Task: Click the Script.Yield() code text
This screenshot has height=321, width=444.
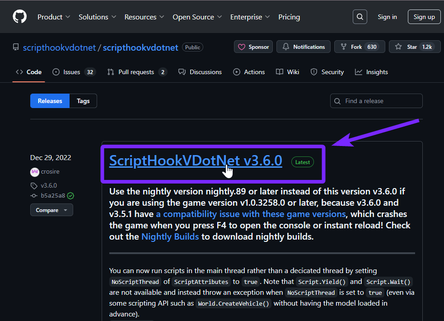Action: (322, 282)
